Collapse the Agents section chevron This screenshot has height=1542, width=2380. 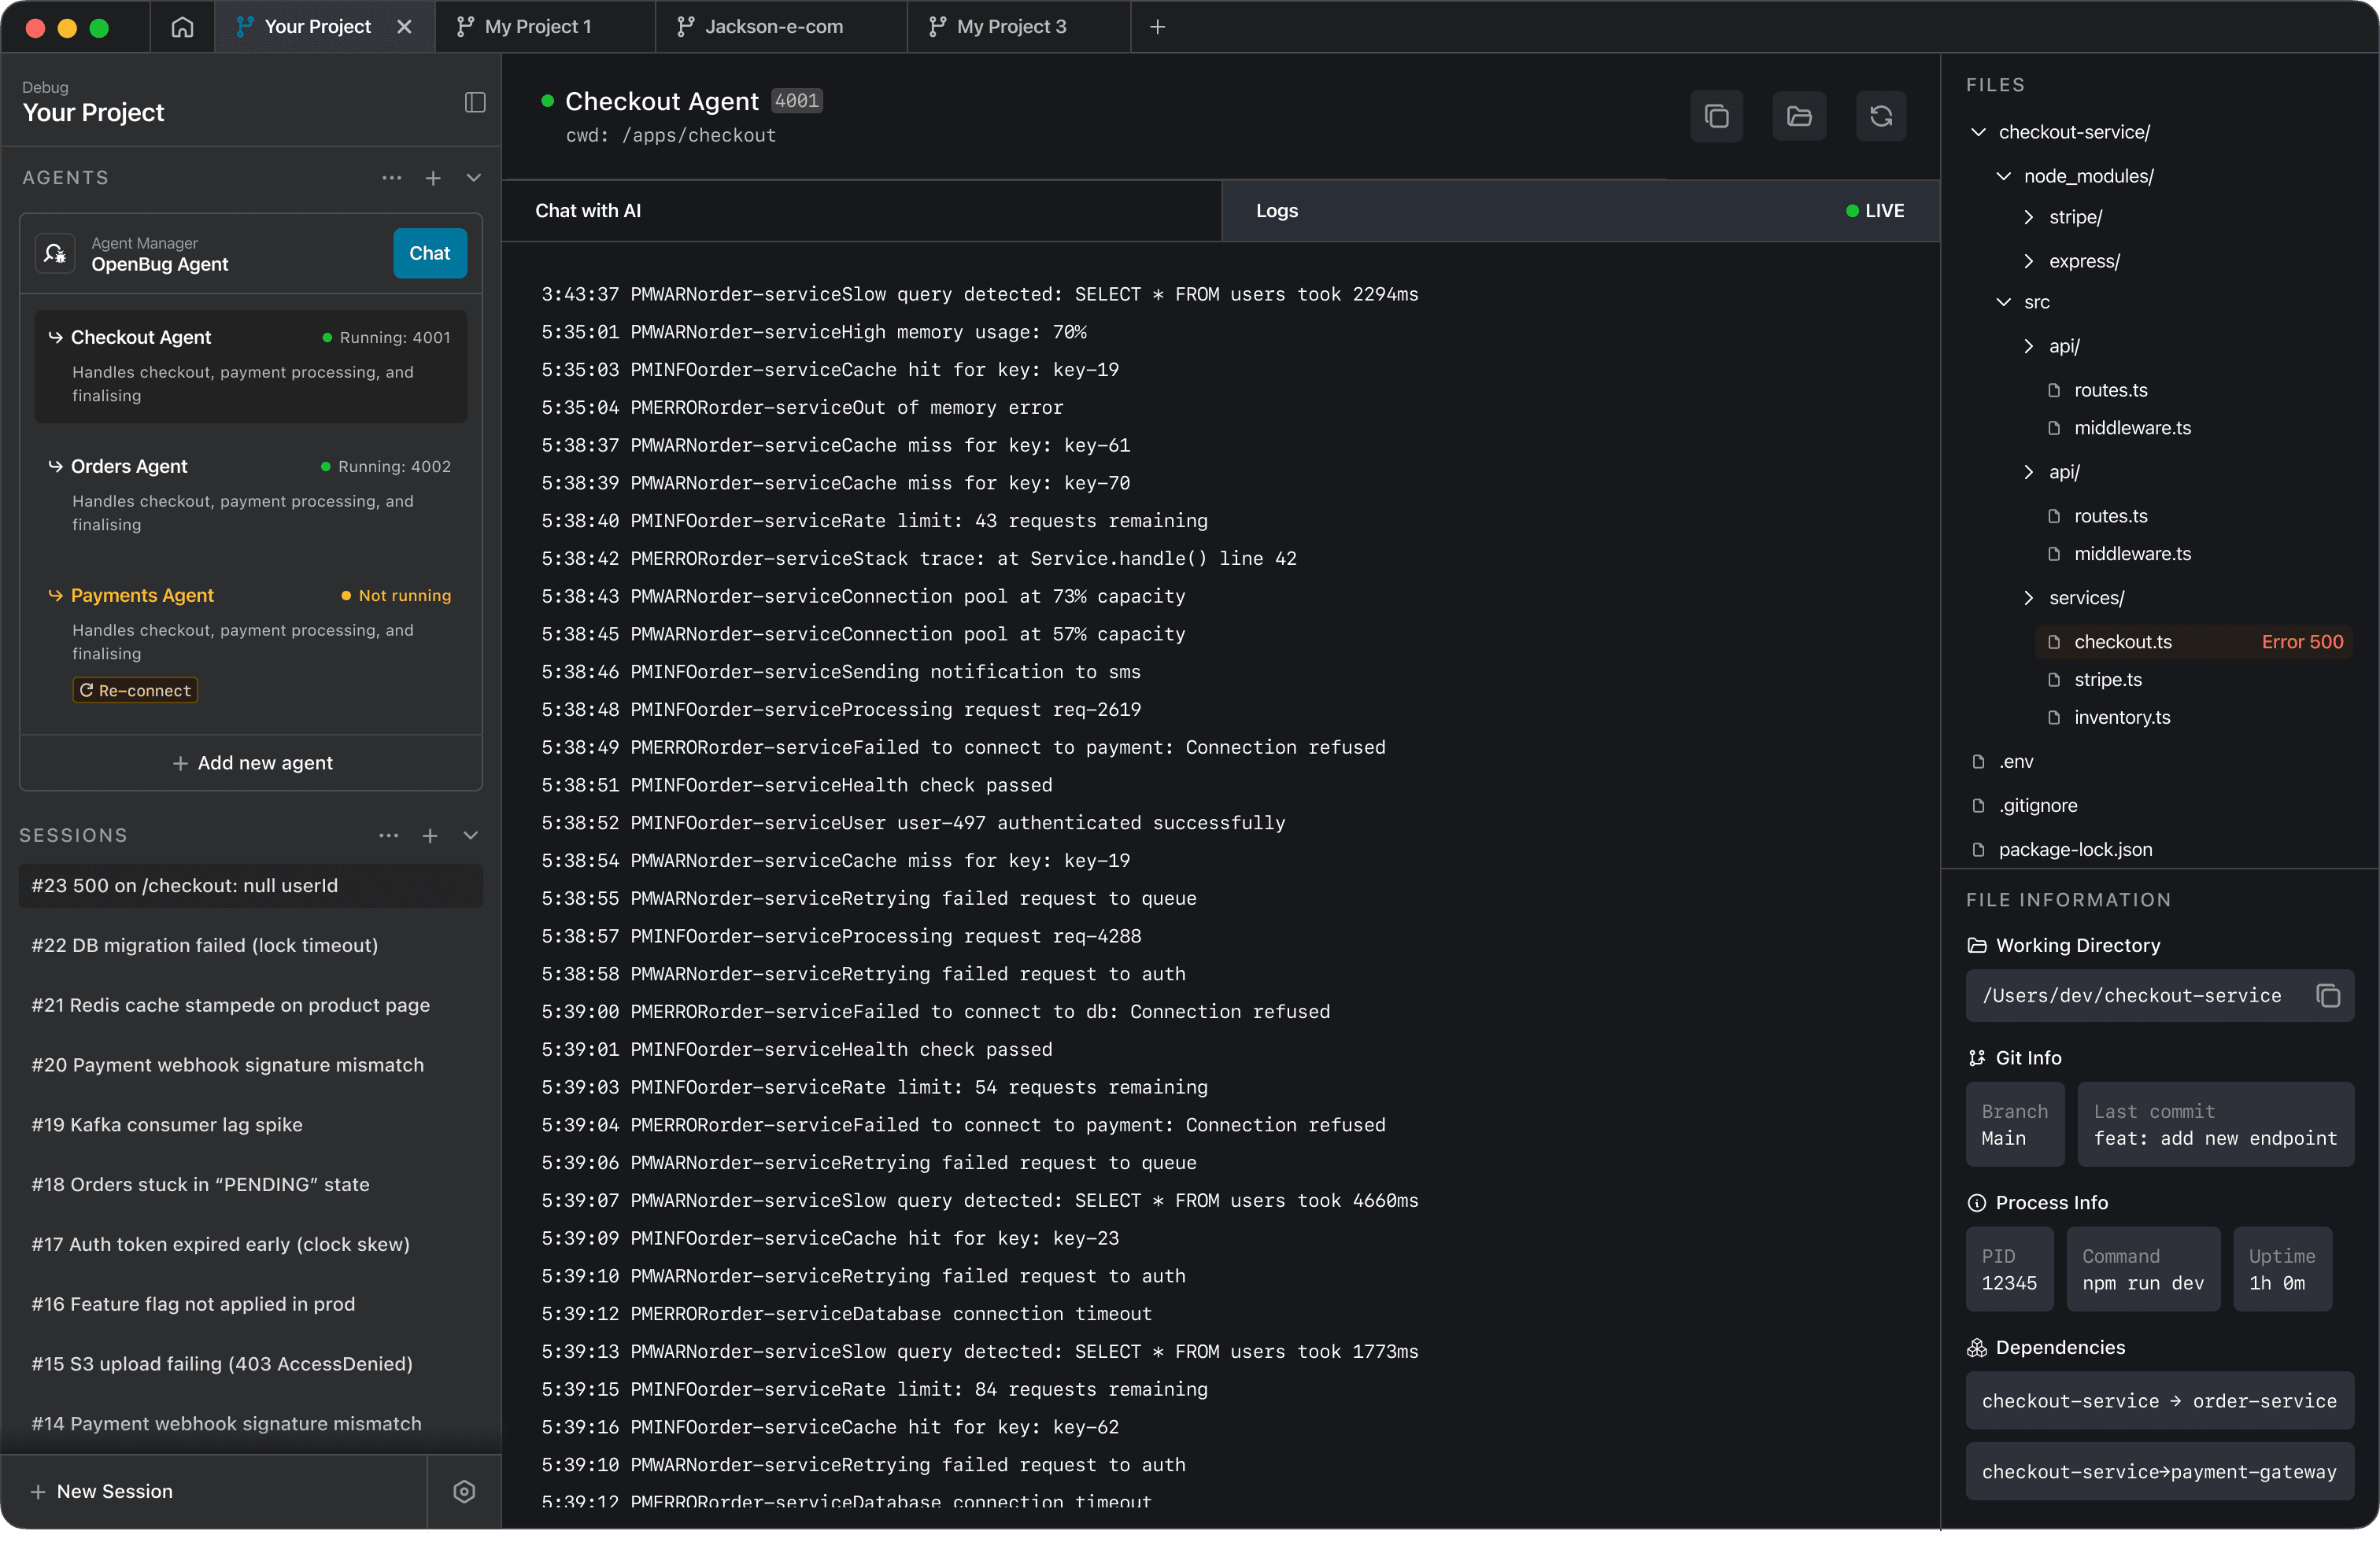click(x=474, y=178)
